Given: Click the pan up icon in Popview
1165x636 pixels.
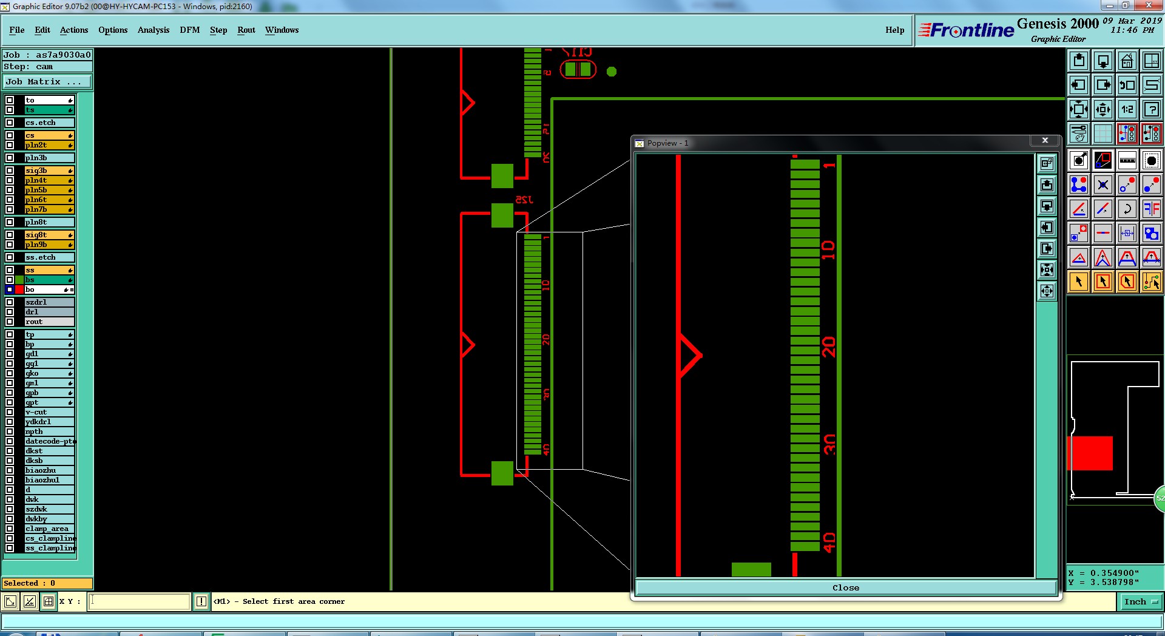Looking at the screenshot, I should click(1047, 184).
